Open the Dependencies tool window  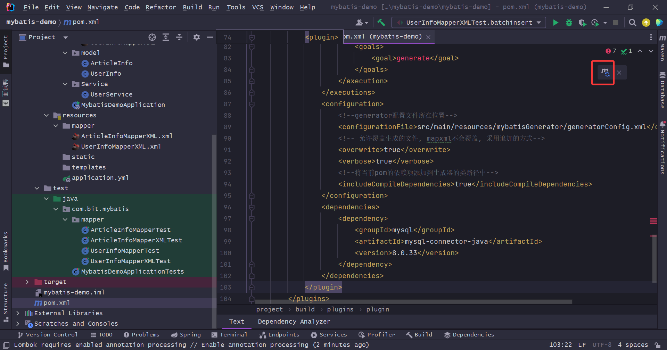pos(469,335)
